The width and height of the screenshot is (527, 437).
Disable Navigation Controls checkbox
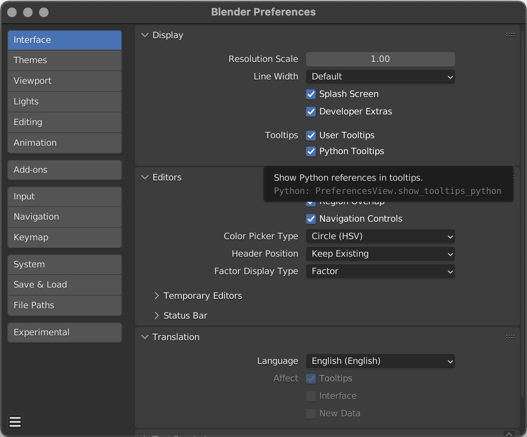tap(311, 219)
